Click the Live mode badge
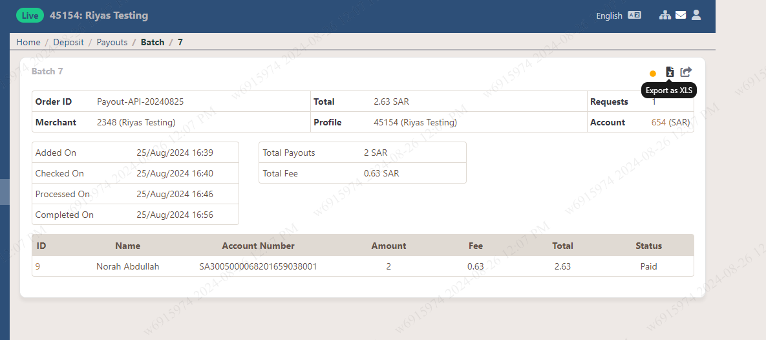The image size is (766, 340). click(30, 16)
